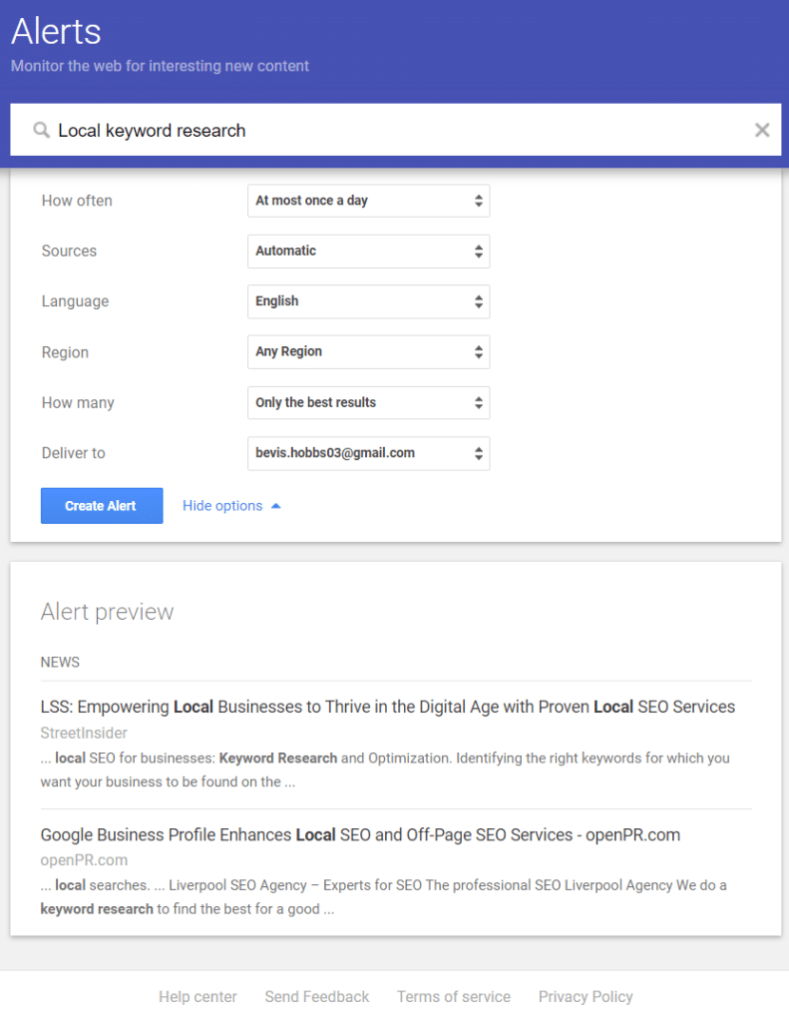Screen dimensions: 789x1022
Task: Open the 'Deliver to' email dropdown
Action: coord(368,453)
